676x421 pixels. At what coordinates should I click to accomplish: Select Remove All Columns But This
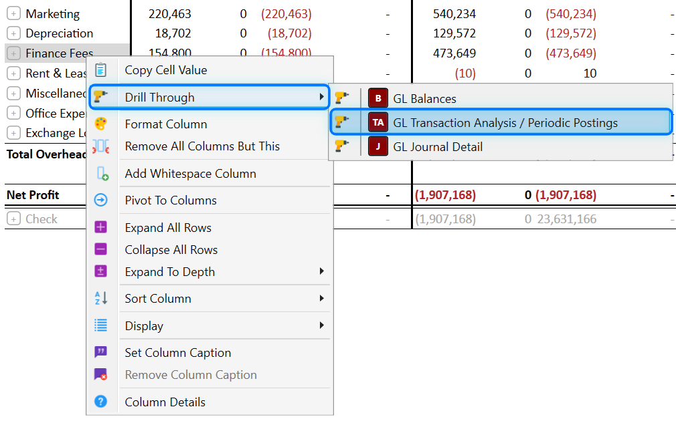click(209, 146)
